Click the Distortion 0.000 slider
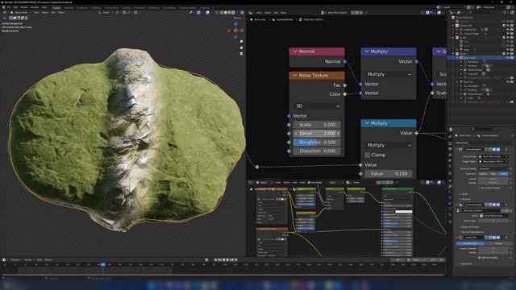Screen dimensions: 516x290 (x=317, y=151)
